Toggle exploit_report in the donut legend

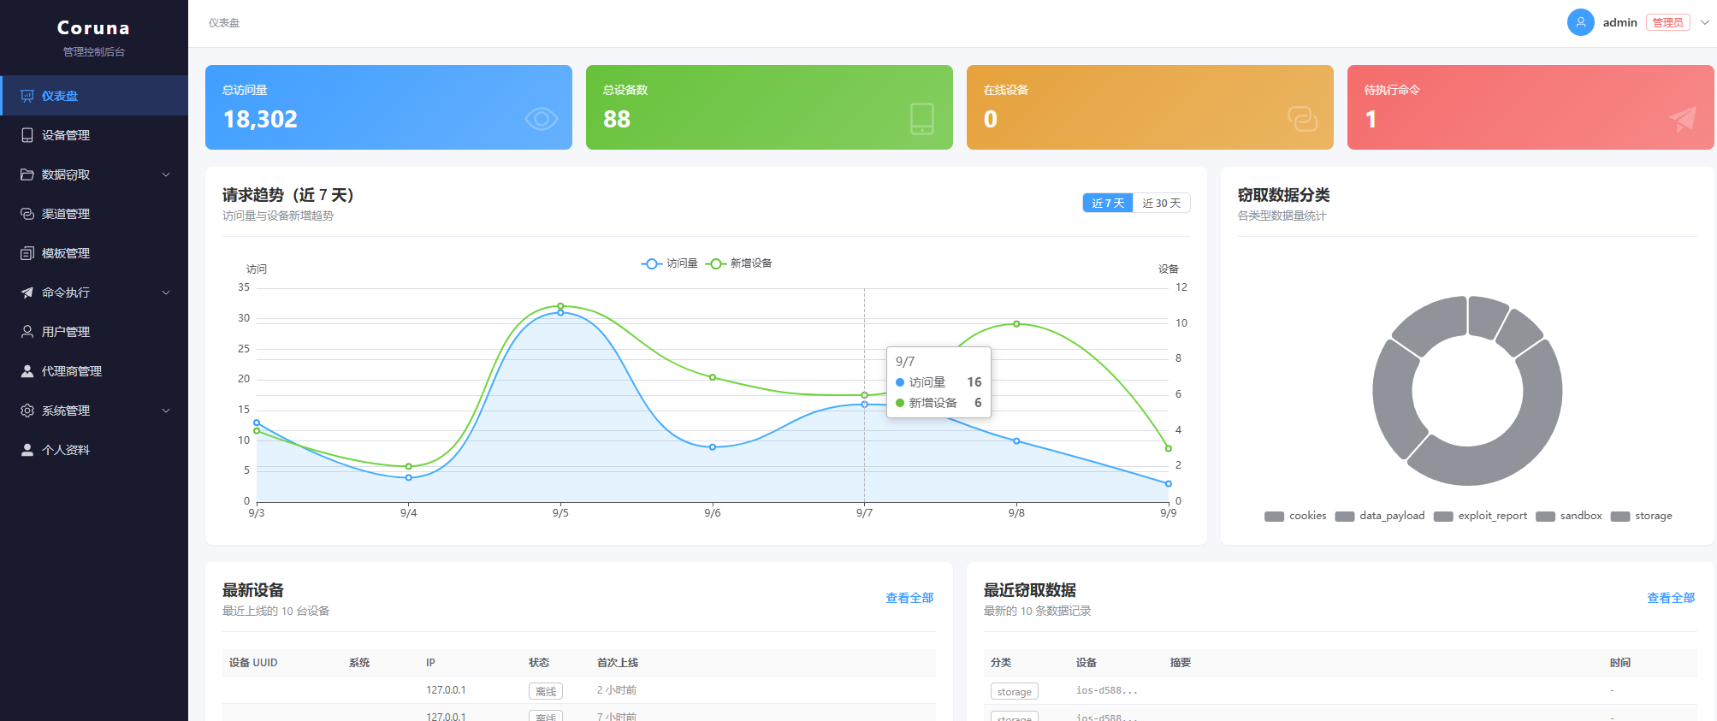coord(1480,516)
